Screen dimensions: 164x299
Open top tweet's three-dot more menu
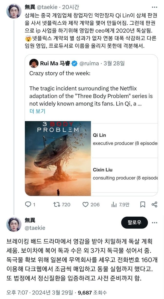[154, 7]
